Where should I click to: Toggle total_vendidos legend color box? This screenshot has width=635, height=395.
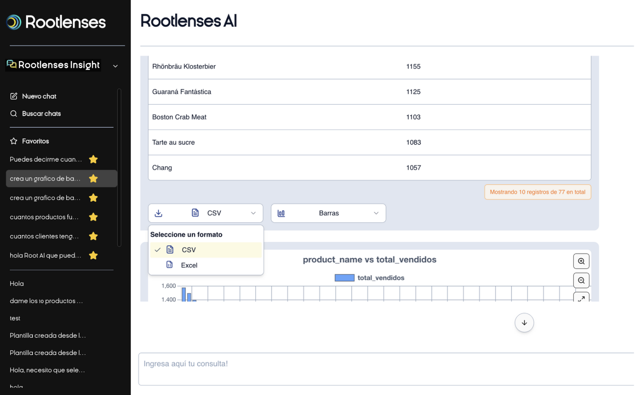tap(344, 278)
